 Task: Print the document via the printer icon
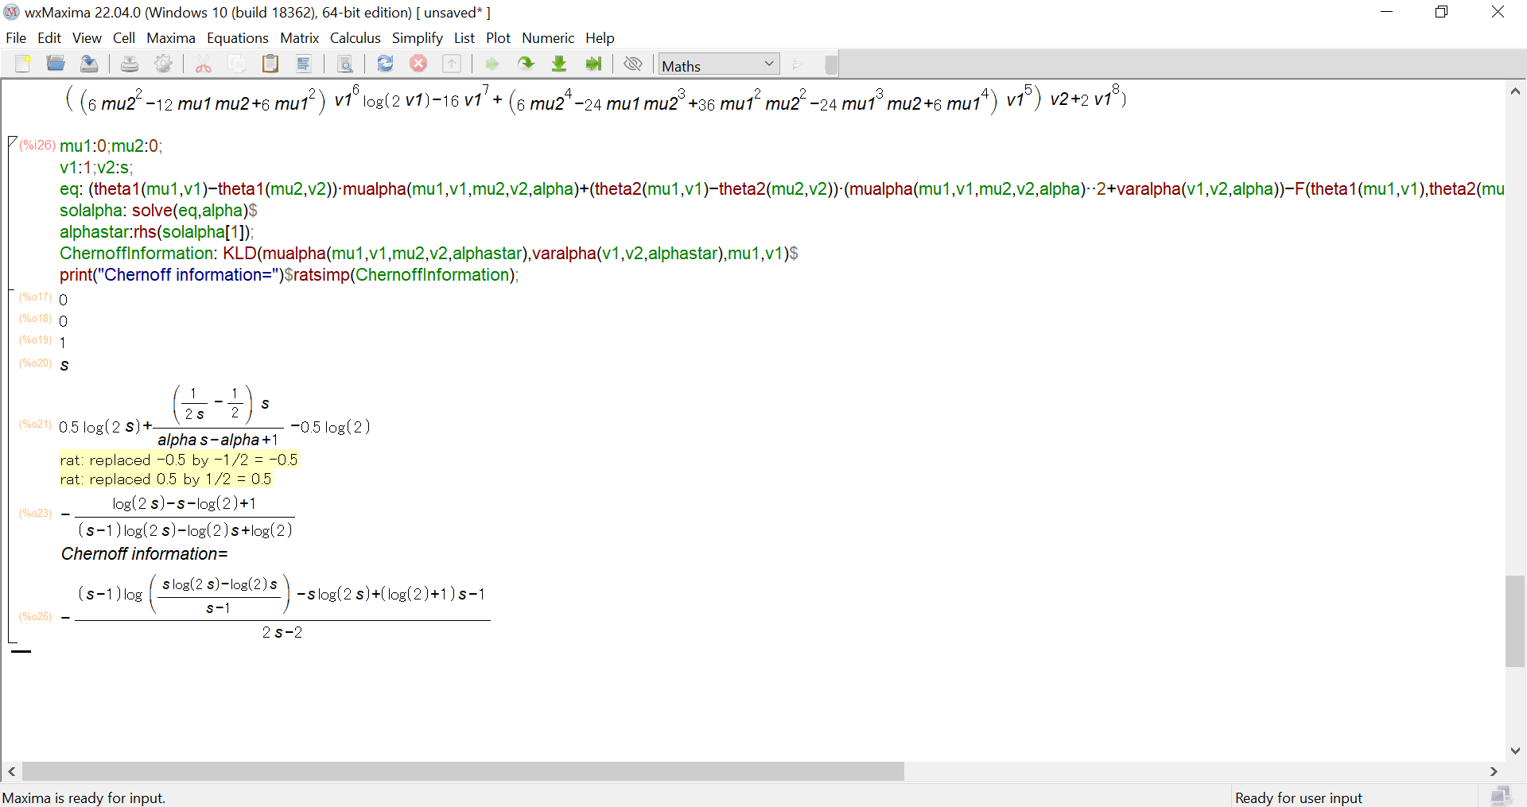coord(130,64)
